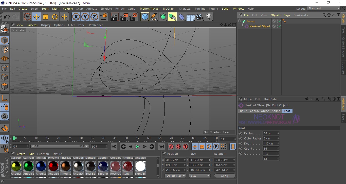The height and width of the screenshot is (184, 346).
Task: Click the Light object icon
Action: point(209,17)
